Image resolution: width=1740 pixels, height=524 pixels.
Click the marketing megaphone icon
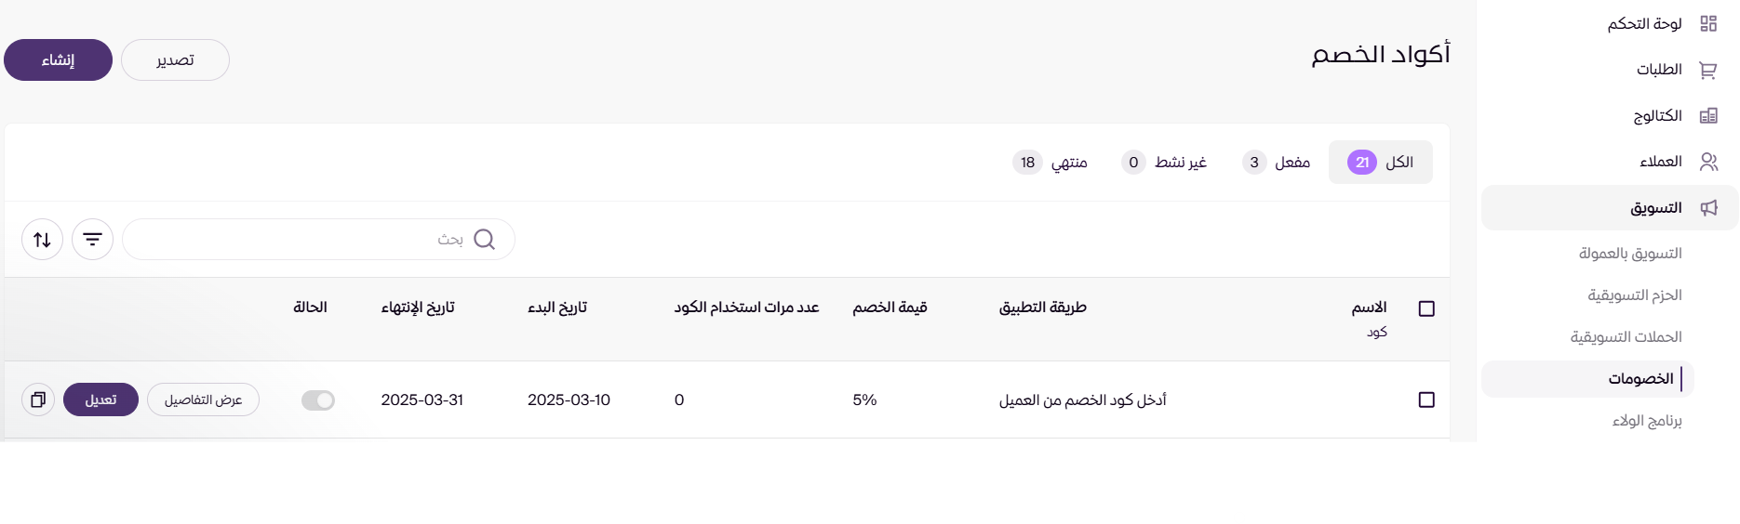(x=1708, y=208)
